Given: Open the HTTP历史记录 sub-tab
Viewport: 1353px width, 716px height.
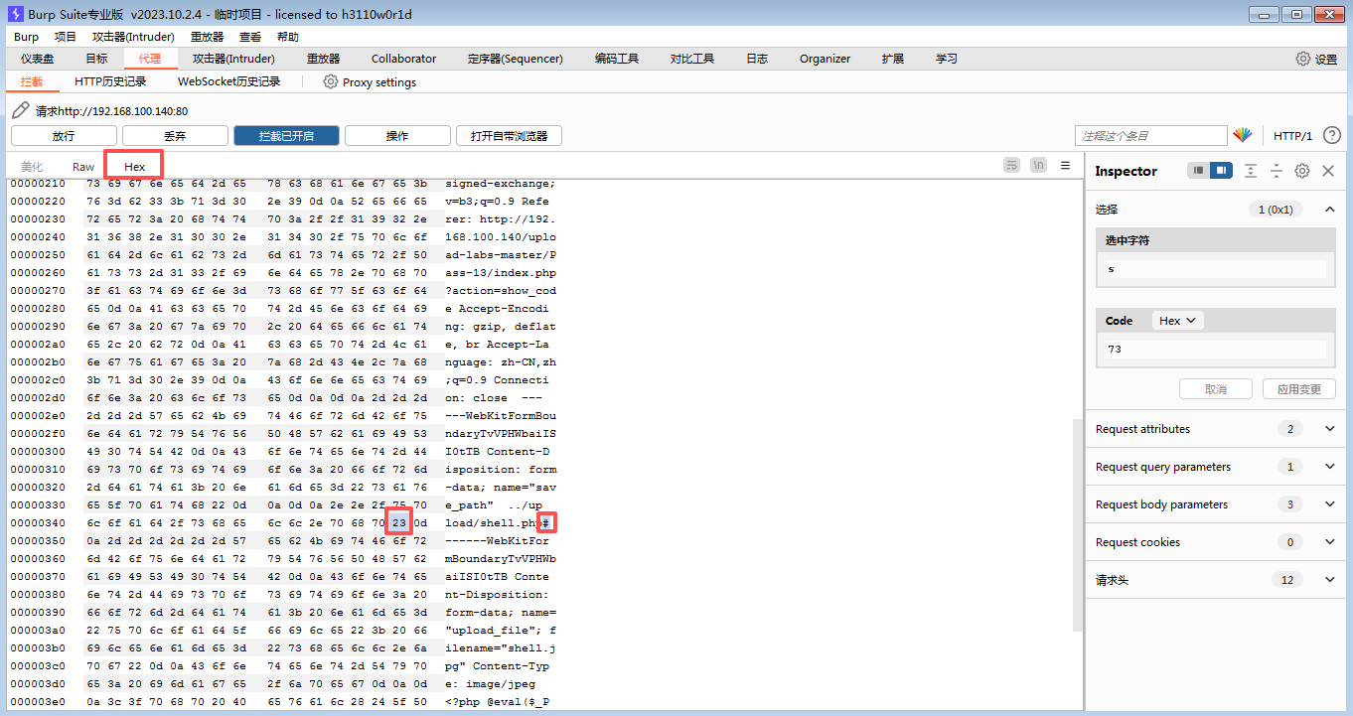Looking at the screenshot, I should point(110,81).
